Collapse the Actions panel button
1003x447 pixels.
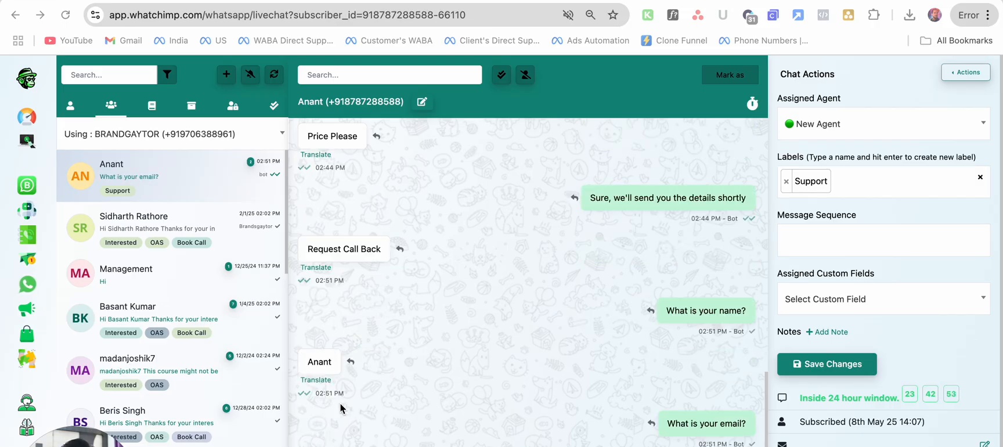click(965, 73)
